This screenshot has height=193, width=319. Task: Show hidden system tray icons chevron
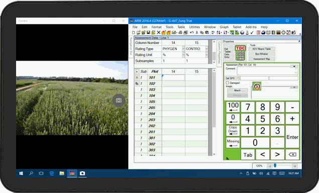tap(241, 173)
